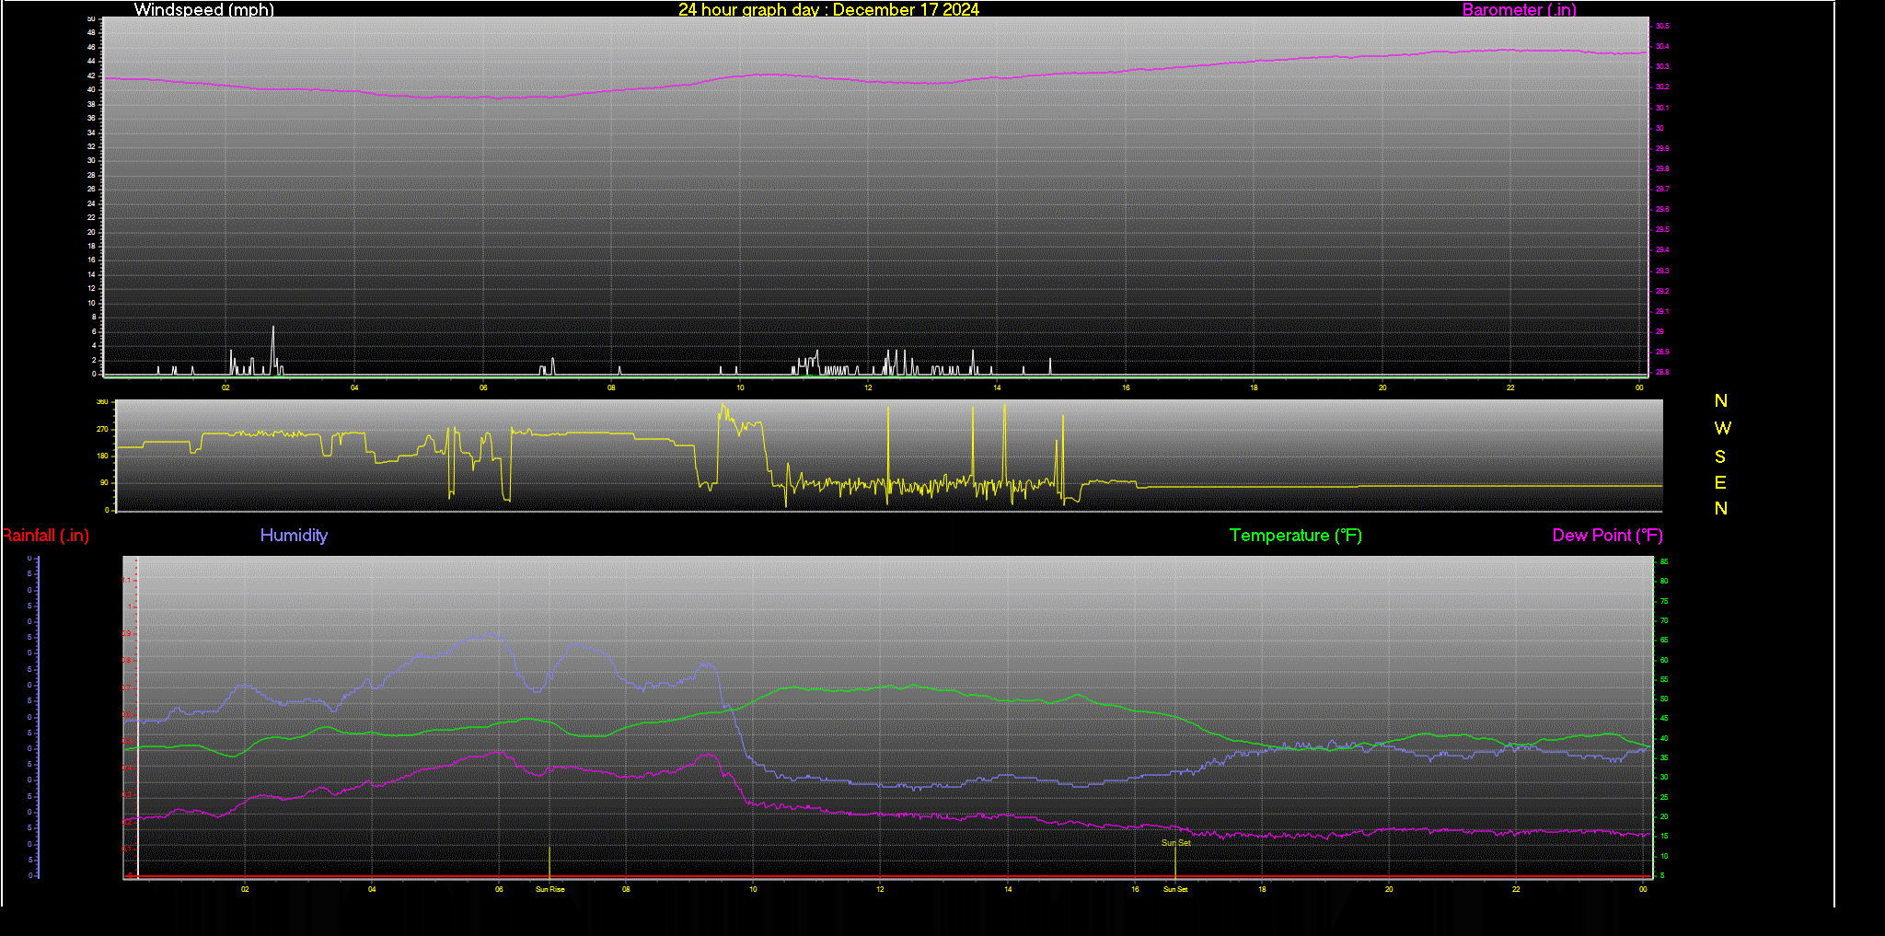
Task: Click the 'Sun Set' text inside the temperature chart
Action: coord(1175,842)
